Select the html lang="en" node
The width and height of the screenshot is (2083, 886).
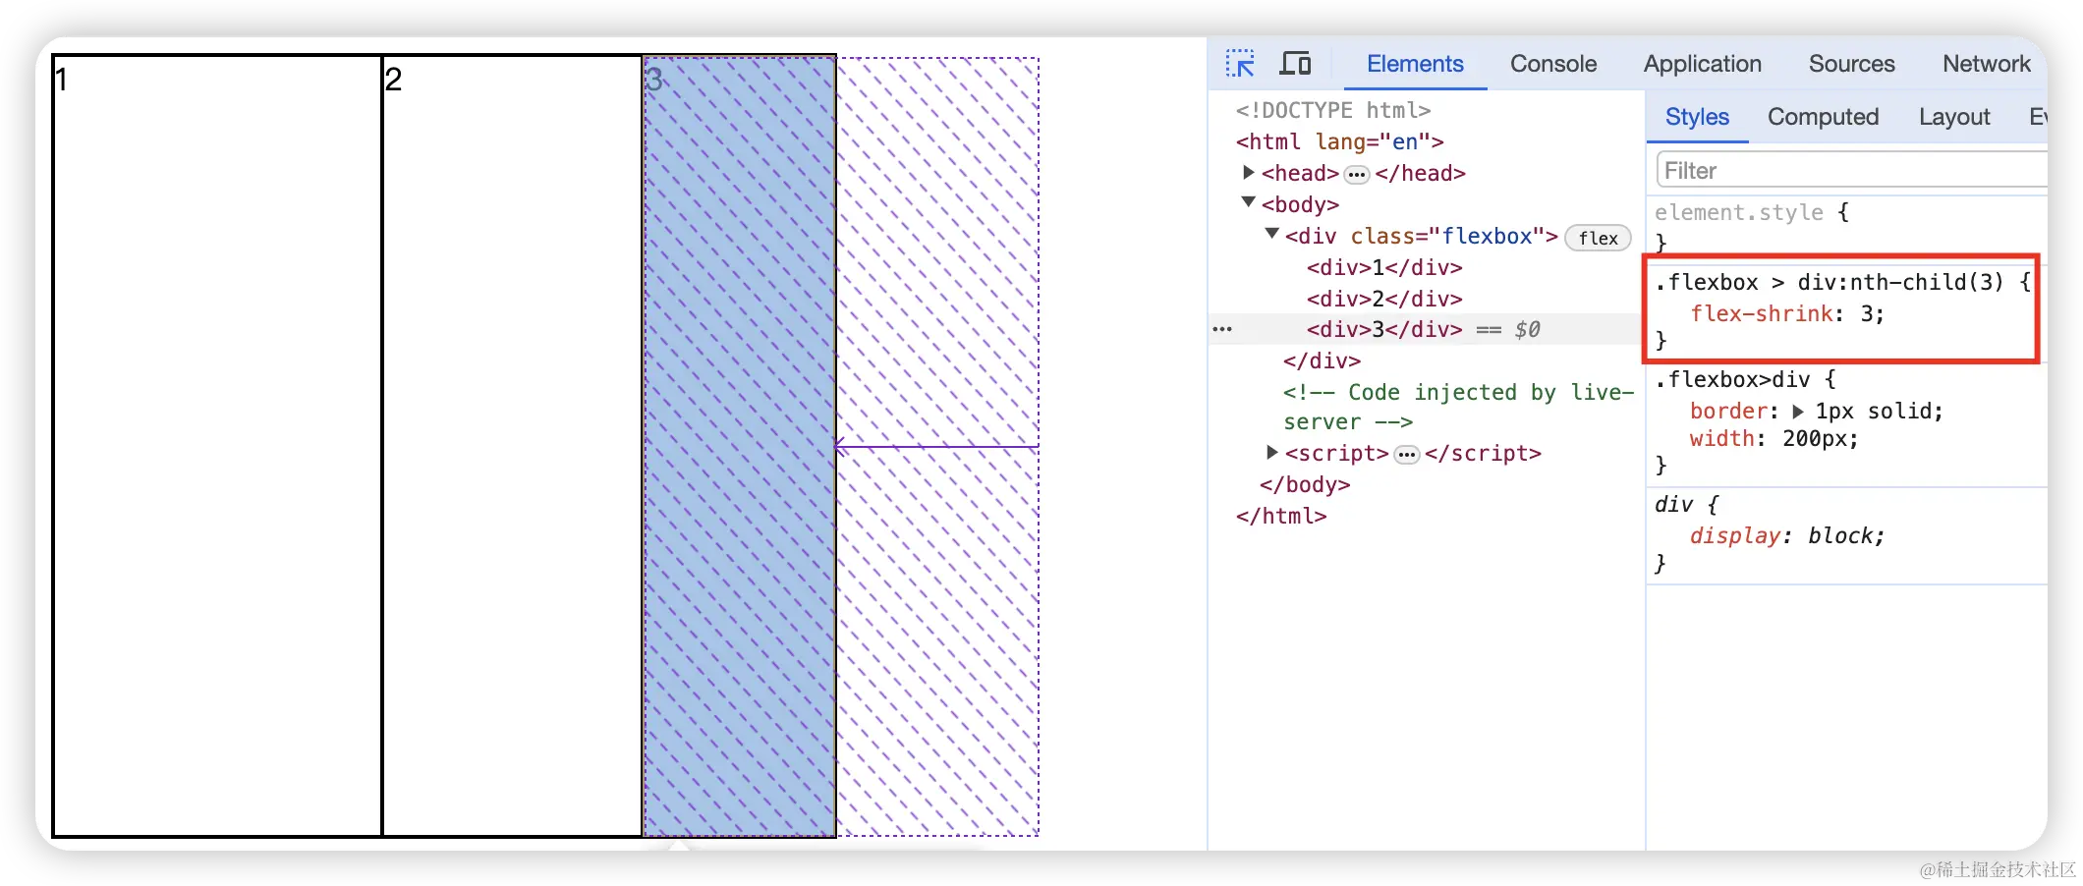coord(1340,141)
